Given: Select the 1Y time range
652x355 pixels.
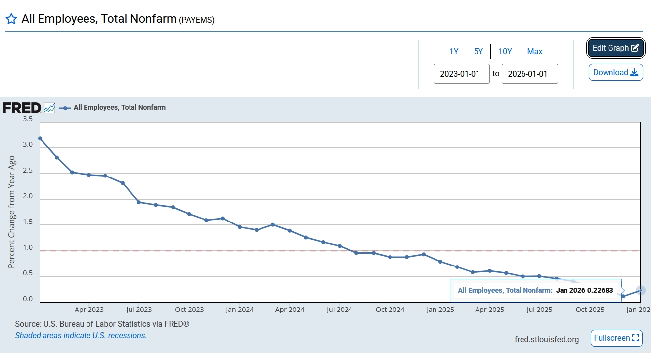Looking at the screenshot, I should pyautogui.click(x=453, y=52).
